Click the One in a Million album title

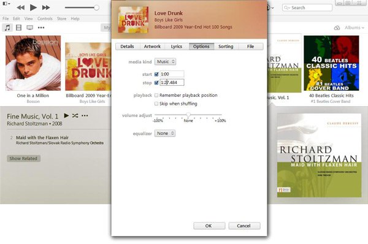[x=33, y=96]
